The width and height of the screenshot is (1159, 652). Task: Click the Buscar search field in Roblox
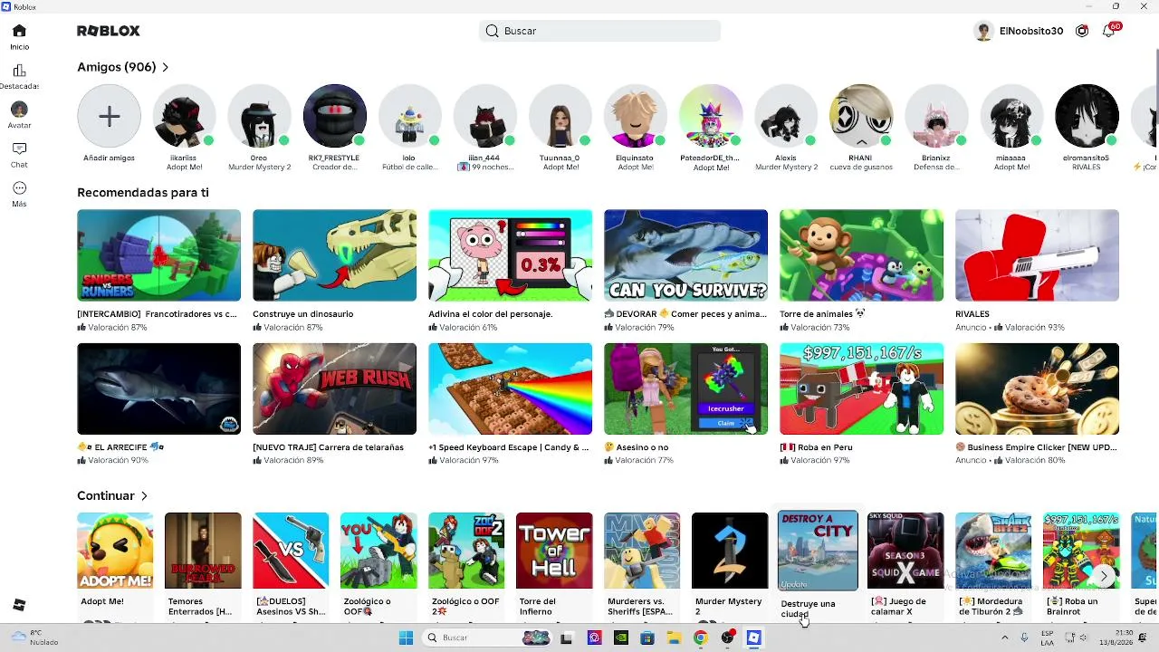[x=599, y=31]
